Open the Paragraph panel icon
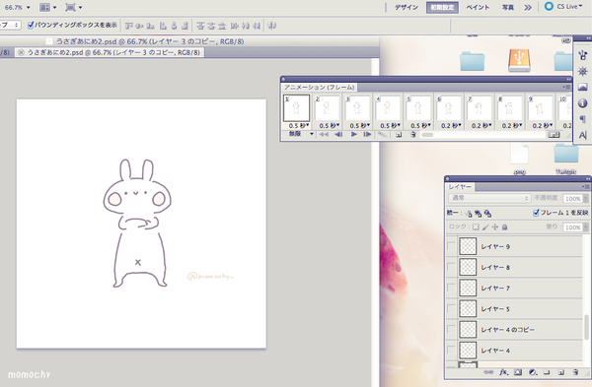The width and height of the screenshot is (592, 387). [582, 119]
